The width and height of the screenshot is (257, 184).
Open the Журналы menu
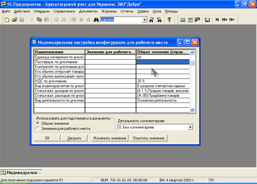(109, 11)
